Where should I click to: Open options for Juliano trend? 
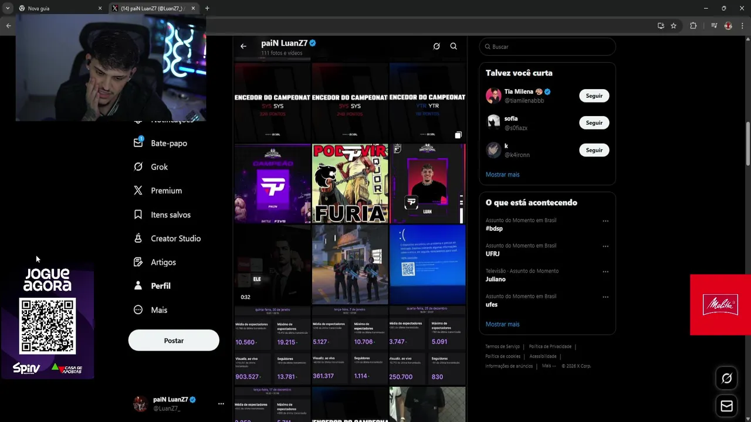point(605,272)
